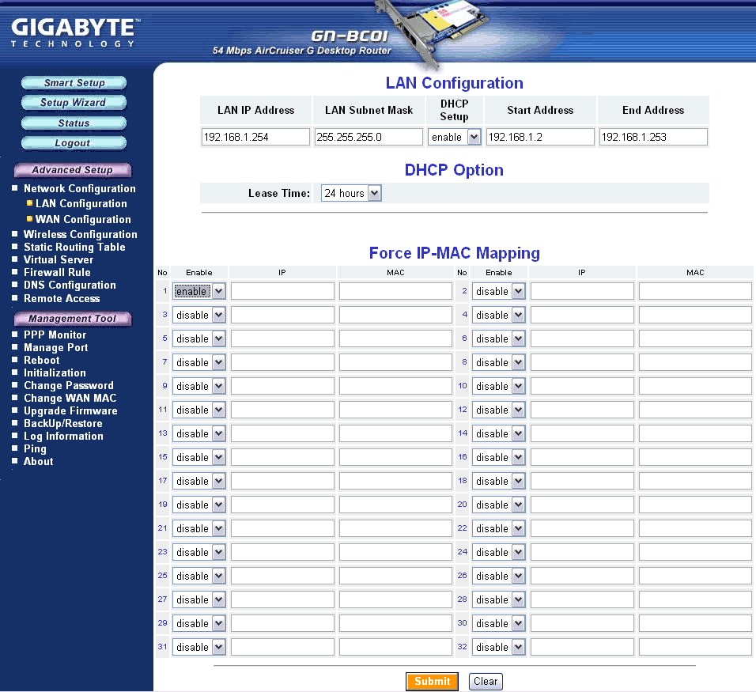756x692 pixels.
Task: Open Enable dropdown for mapping row 20
Action: coord(498,505)
